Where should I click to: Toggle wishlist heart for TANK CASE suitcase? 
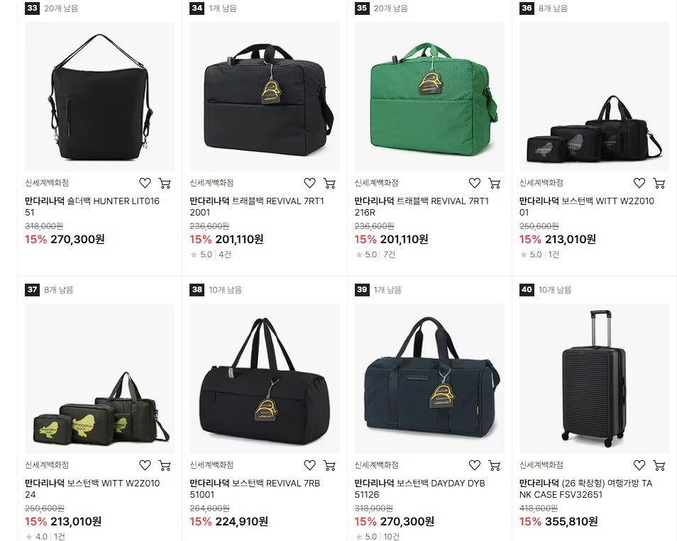639,465
